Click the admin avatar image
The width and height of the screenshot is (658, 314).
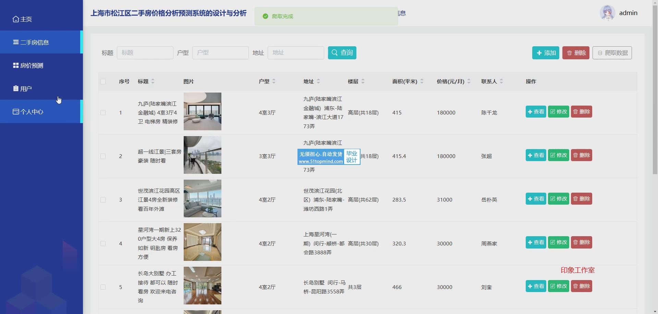[607, 13]
